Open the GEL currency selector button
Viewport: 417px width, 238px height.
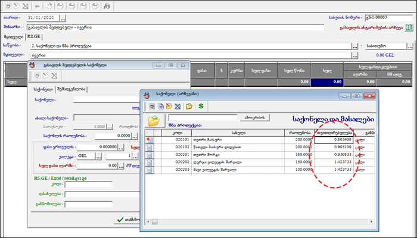tap(99, 156)
